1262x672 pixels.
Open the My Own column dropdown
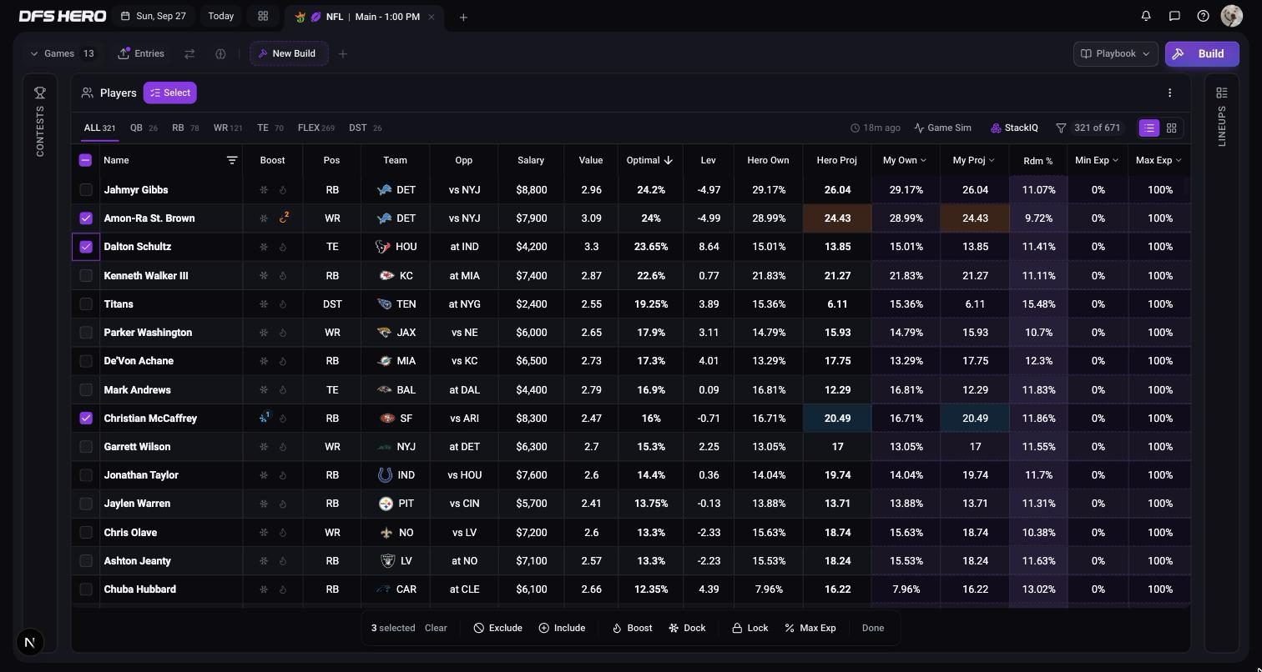pos(905,160)
